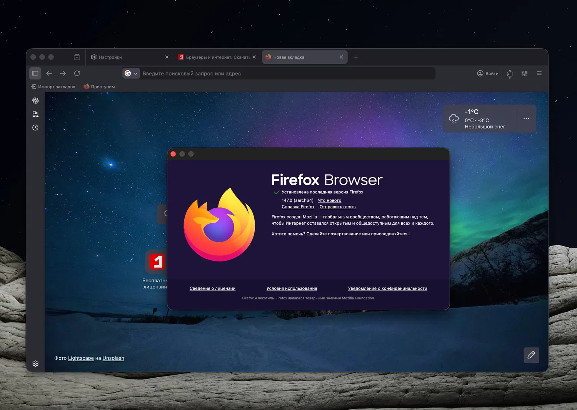Click the Войти sign-in button

point(488,73)
